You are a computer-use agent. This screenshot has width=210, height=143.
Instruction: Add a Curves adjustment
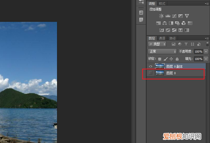(174, 16)
